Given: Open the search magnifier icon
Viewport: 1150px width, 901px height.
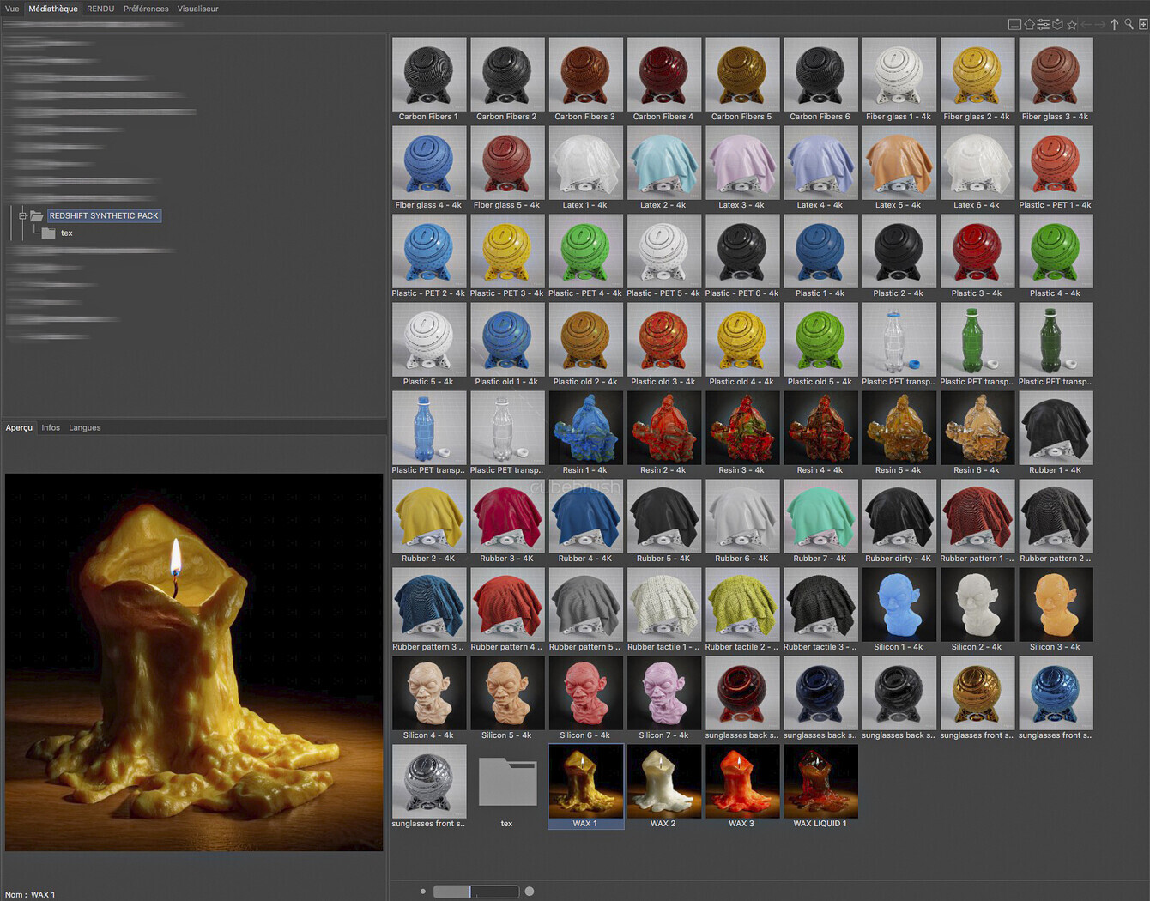Looking at the screenshot, I should 1129,25.
